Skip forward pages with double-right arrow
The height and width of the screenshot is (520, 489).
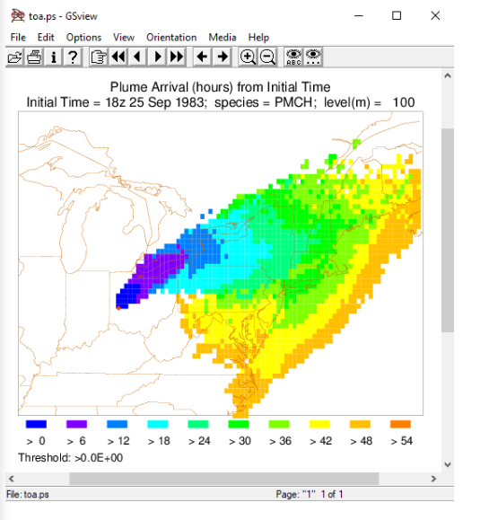[177, 57]
